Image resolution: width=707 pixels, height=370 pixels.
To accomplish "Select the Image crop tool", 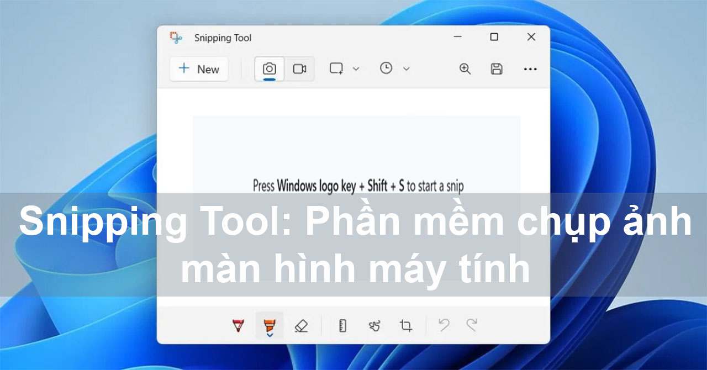I will [x=406, y=326].
